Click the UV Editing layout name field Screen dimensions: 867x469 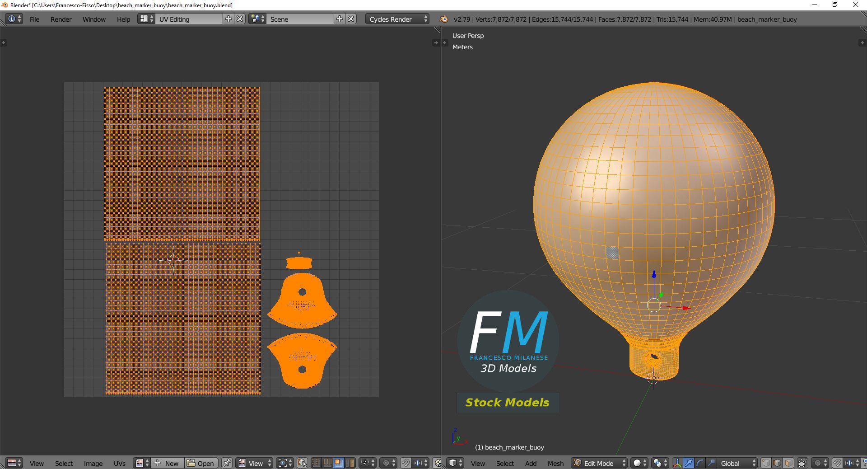pos(189,19)
